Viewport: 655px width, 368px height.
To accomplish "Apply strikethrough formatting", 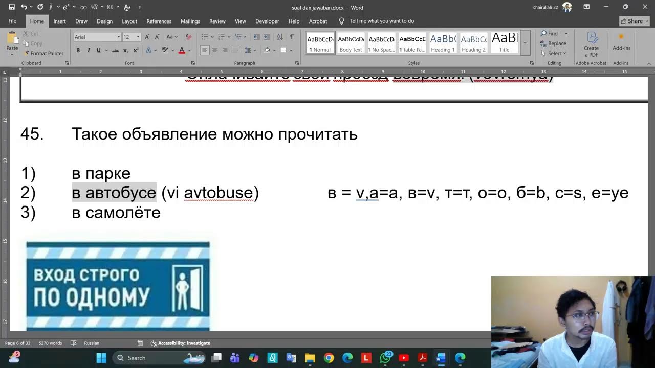I will pos(116,50).
